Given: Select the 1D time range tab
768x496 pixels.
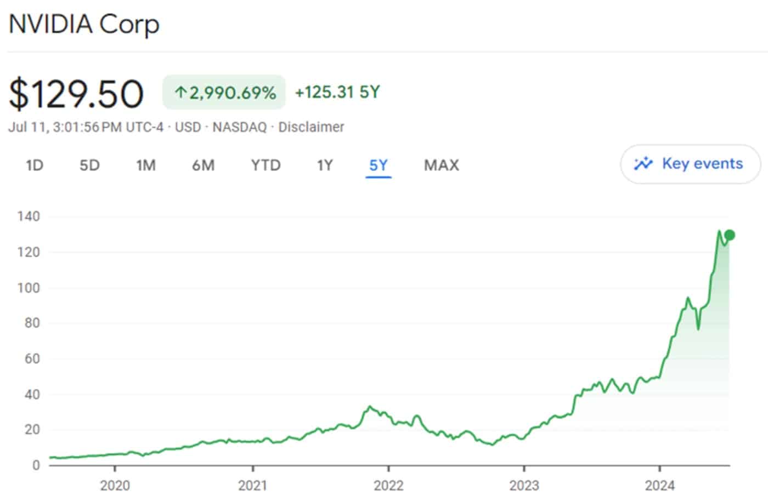Looking at the screenshot, I should pyautogui.click(x=35, y=165).
